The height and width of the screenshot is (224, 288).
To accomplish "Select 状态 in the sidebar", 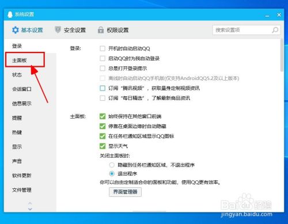I will tap(17, 75).
